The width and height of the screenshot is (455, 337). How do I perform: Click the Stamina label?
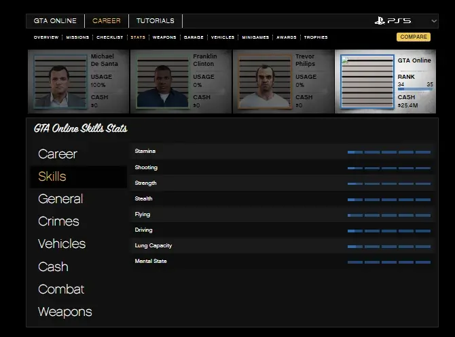145,151
